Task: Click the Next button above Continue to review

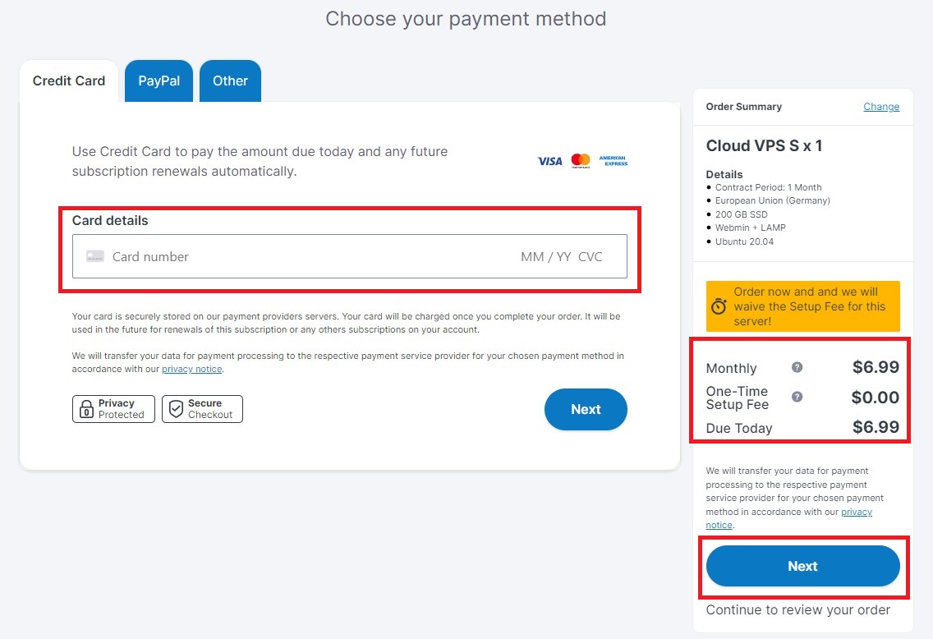Action: [802, 566]
